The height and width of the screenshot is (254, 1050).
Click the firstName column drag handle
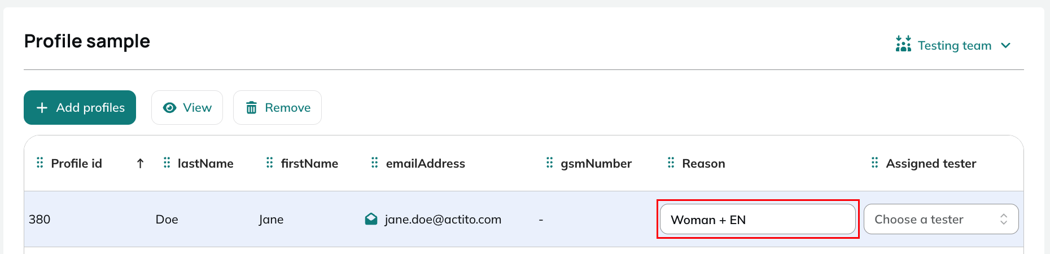[269, 163]
